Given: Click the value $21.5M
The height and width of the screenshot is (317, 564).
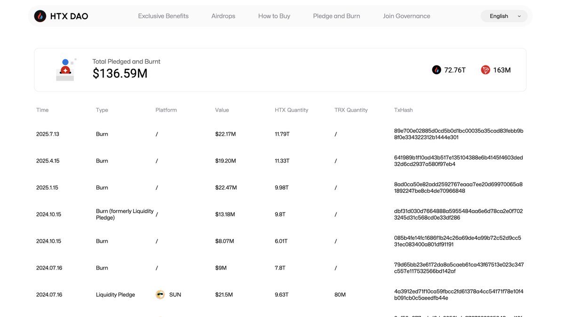Looking at the screenshot, I should tap(224, 295).
